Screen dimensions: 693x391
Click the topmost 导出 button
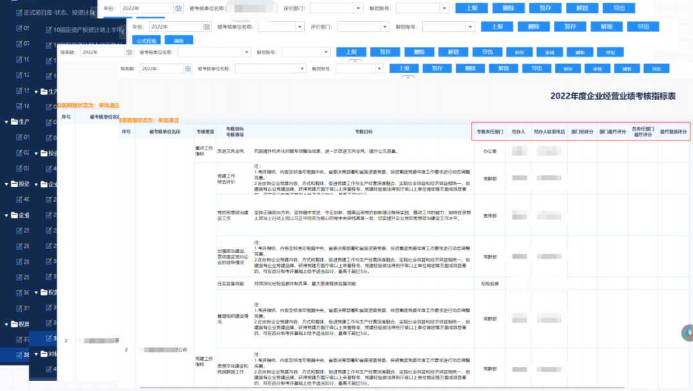tap(619, 8)
